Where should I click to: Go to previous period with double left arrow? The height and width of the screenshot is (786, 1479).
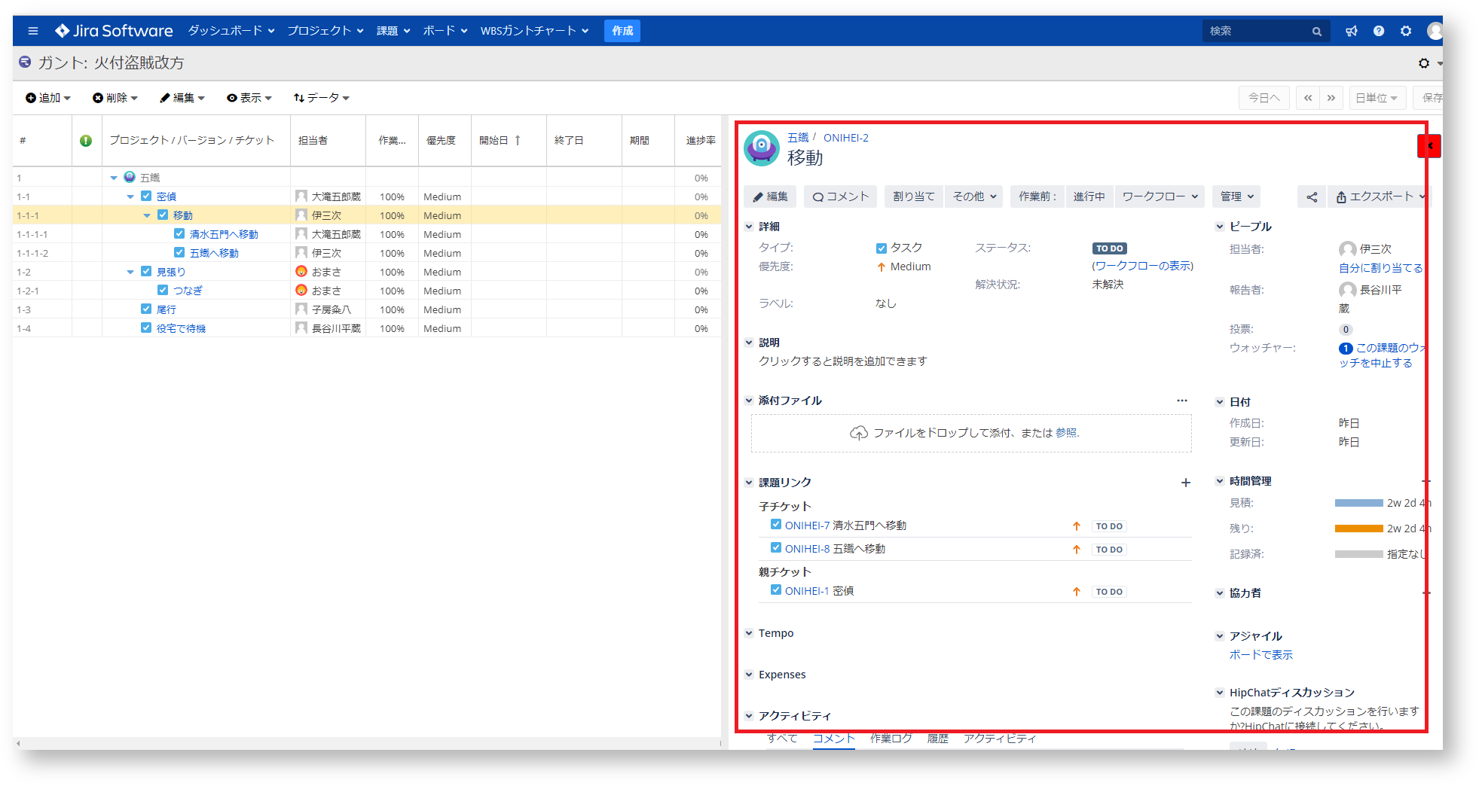pos(1308,98)
